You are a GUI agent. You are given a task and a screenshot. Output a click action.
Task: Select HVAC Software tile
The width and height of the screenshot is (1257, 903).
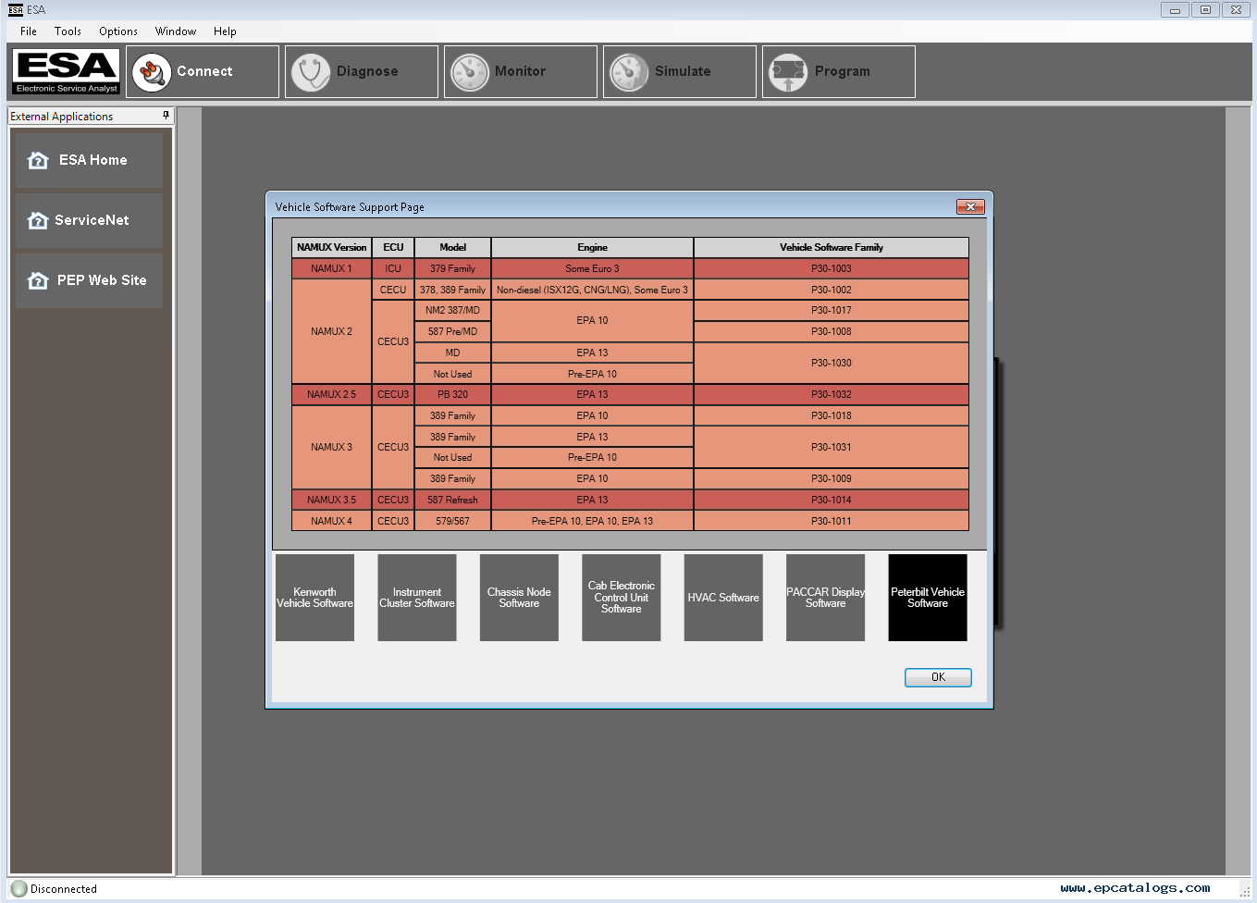click(723, 598)
